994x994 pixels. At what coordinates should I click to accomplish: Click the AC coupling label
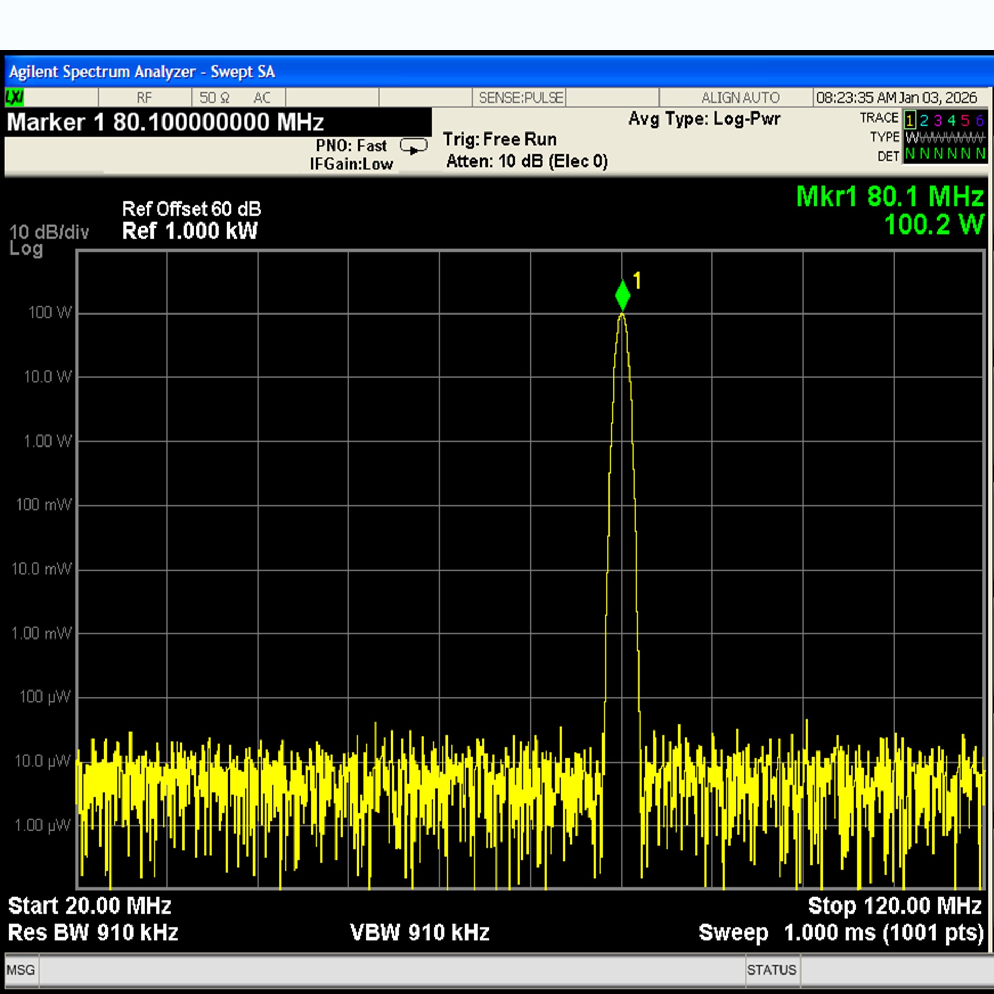tap(262, 97)
